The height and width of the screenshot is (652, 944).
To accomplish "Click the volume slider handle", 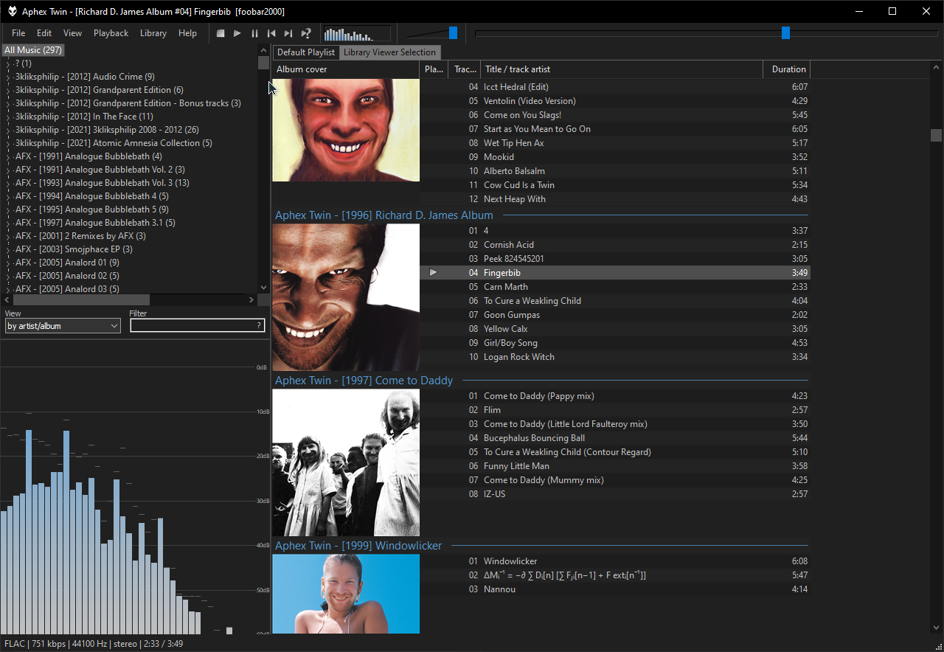I will [x=453, y=33].
